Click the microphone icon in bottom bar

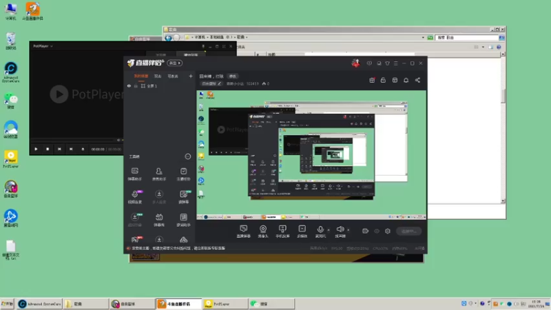(320, 229)
